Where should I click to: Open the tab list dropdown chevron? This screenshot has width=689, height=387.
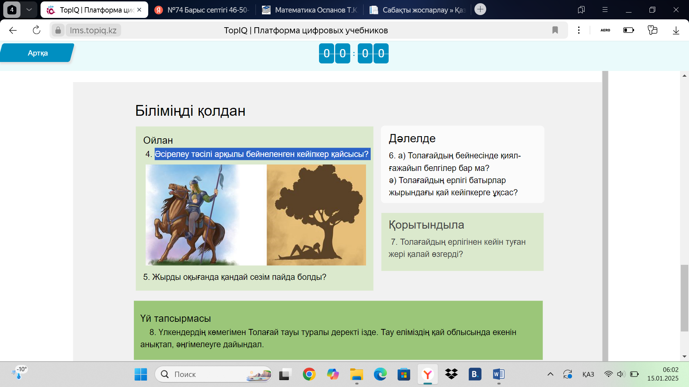coord(29,10)
